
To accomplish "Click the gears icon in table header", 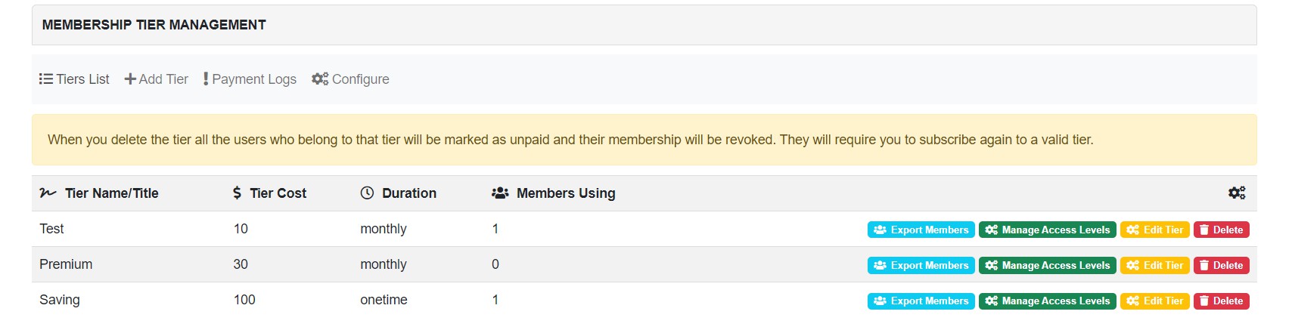I will point(1237,193).
